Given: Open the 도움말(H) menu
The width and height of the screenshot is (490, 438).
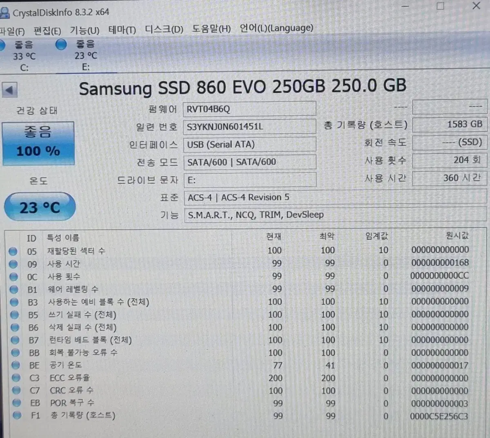Looking at the screenshot, I should pos(212,29).
